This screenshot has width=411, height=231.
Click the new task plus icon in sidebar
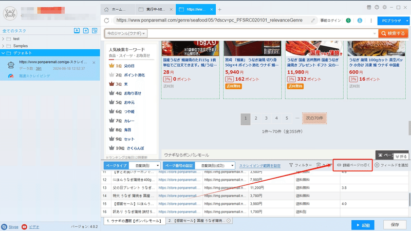tap(86, 31)
